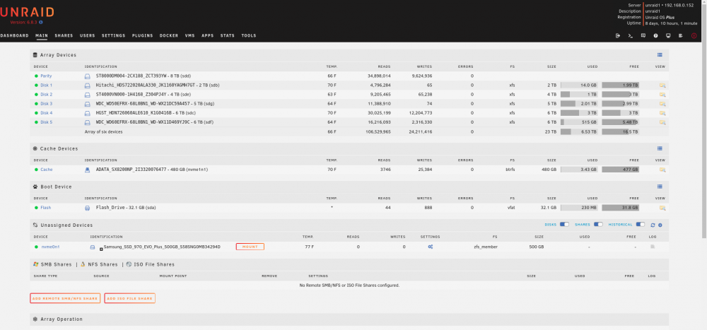Screen dimensions: 707x330
Task: Open the Flash device link
Action: point(45,208)
